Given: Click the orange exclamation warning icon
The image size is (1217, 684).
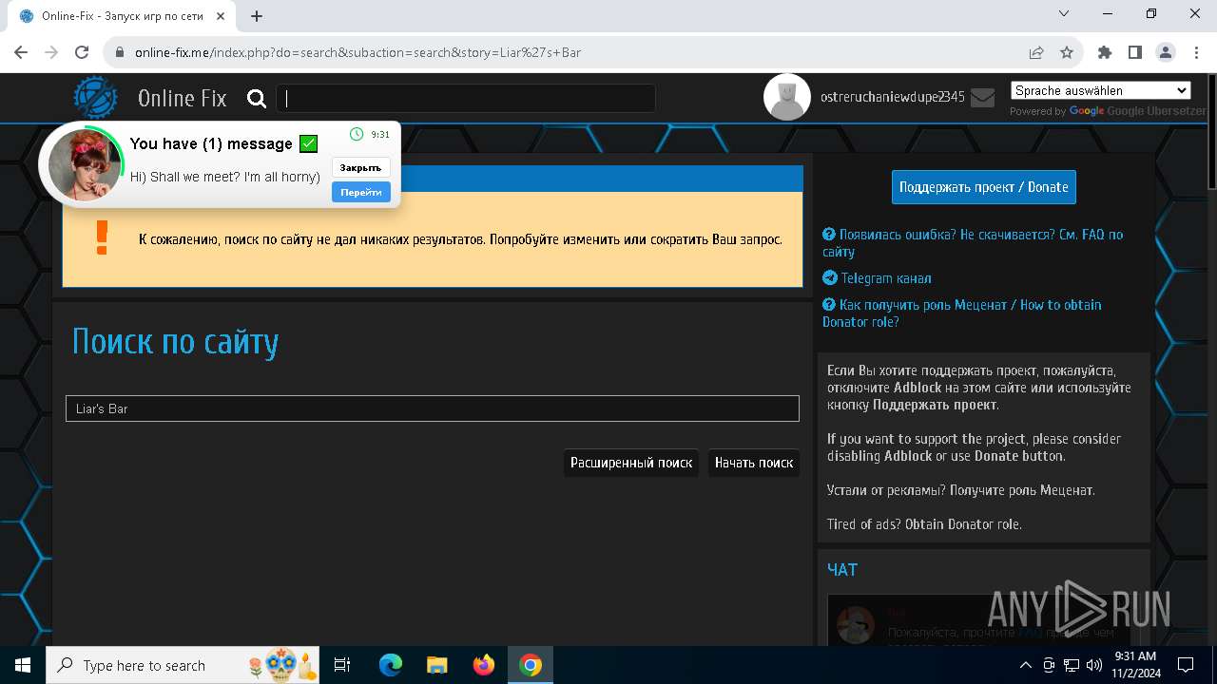Looking at the screenshot, I should pyautogui.click(x=103, y=238).
